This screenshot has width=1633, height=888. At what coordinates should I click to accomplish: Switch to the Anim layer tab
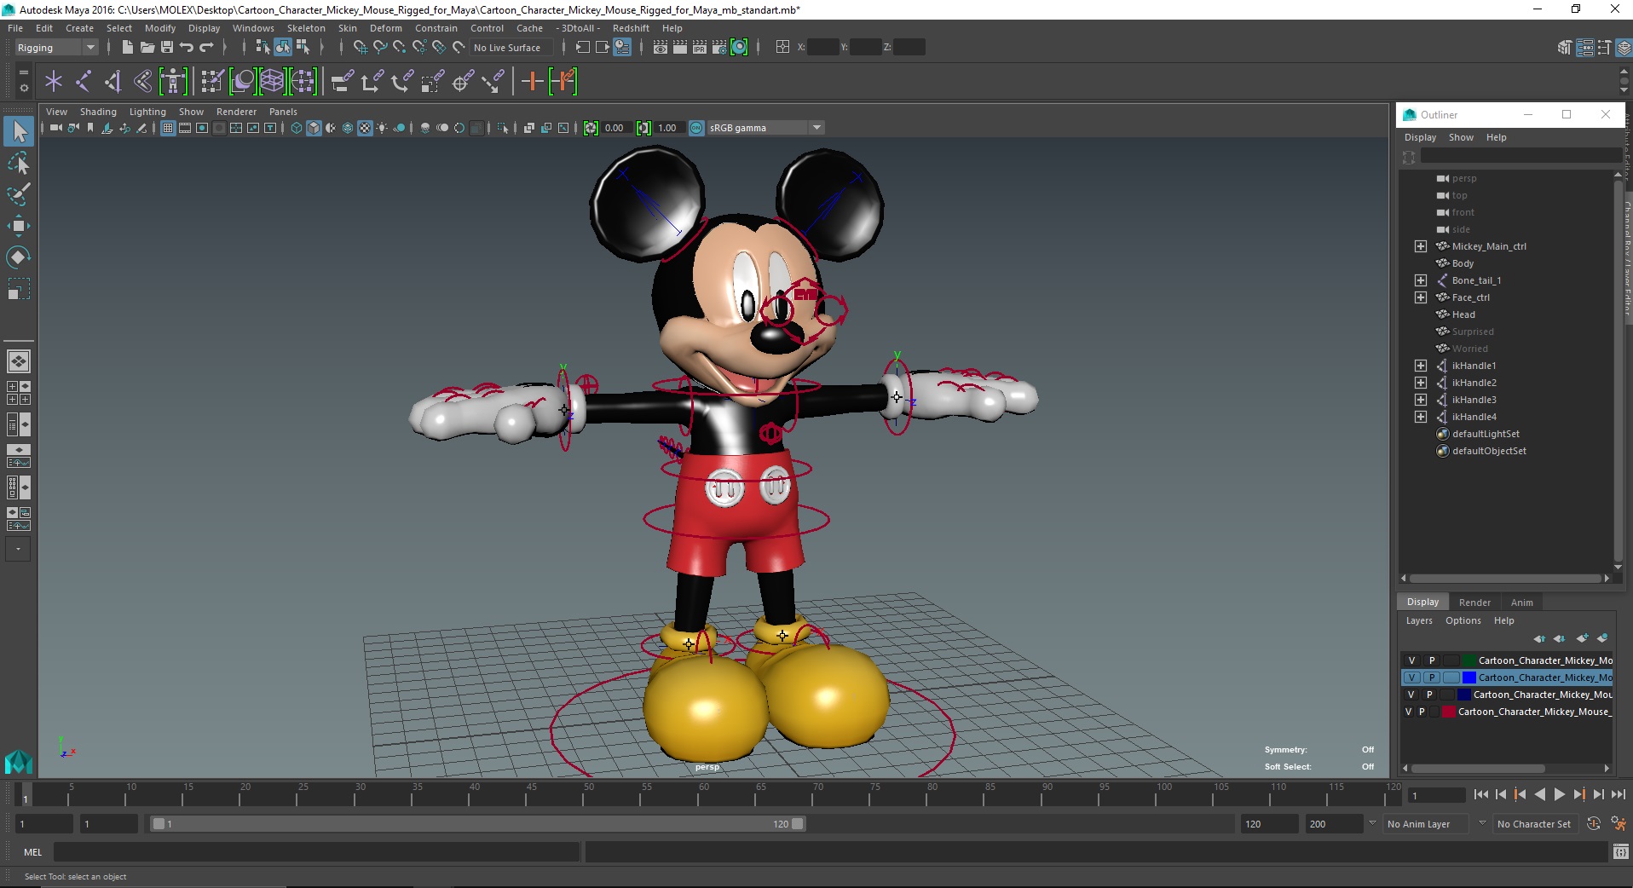1522,603
